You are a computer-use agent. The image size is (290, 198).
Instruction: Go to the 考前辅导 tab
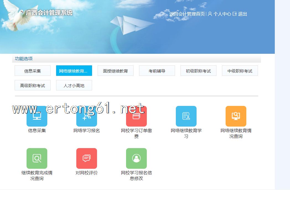tap(157, 71)
